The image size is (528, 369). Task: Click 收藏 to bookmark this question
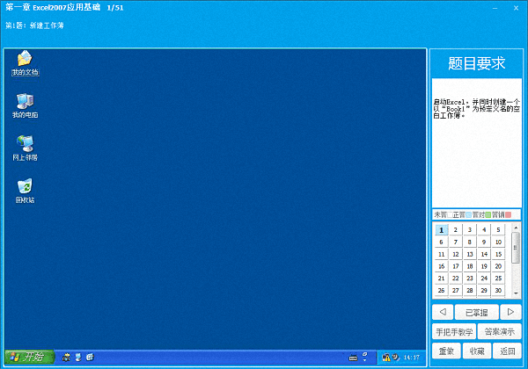(x=477, y=351)
